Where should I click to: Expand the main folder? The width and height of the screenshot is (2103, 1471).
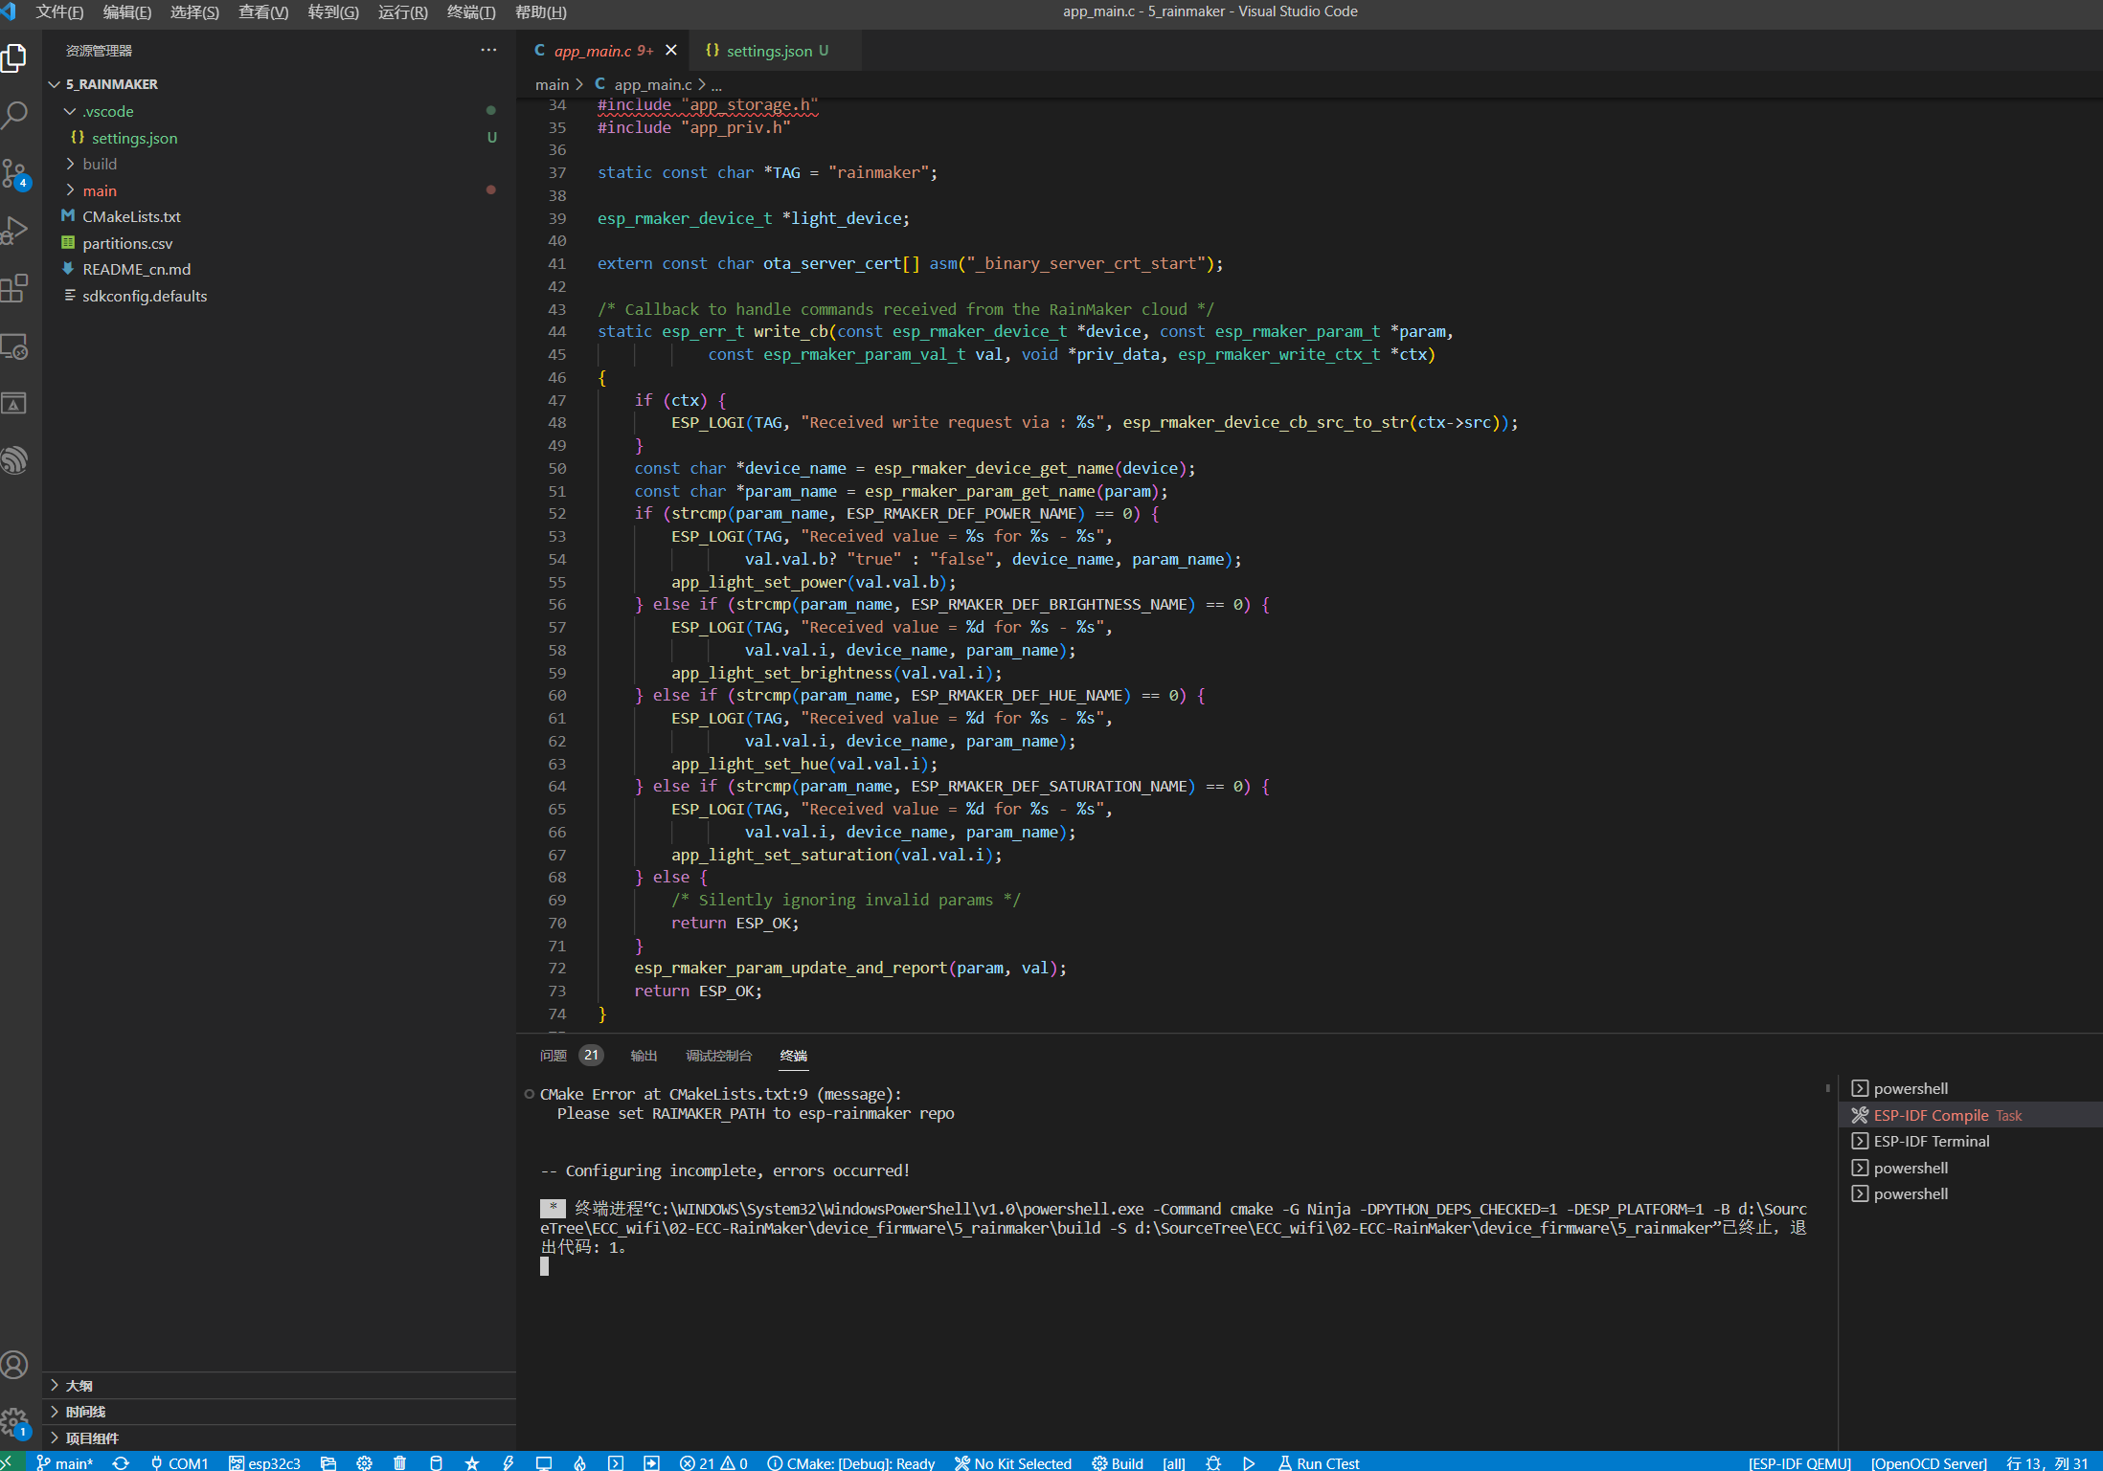pyautogui.click(x=70, y=190)
